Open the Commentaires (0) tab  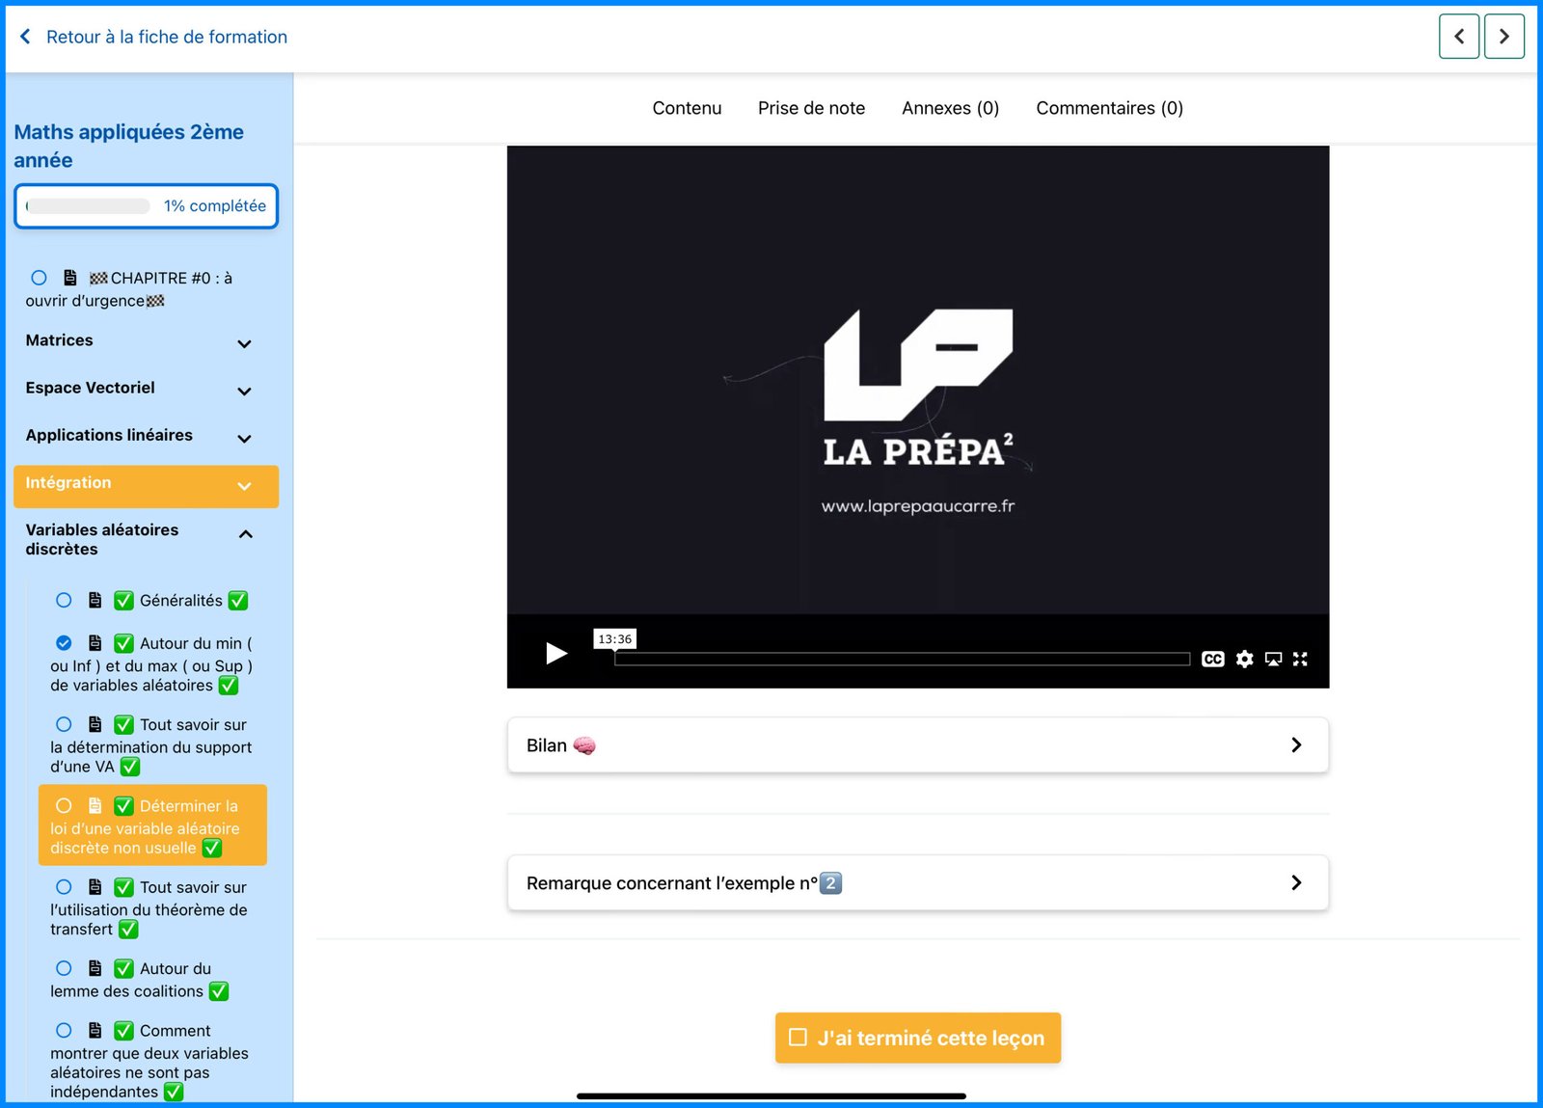(x=1109, y=108)
